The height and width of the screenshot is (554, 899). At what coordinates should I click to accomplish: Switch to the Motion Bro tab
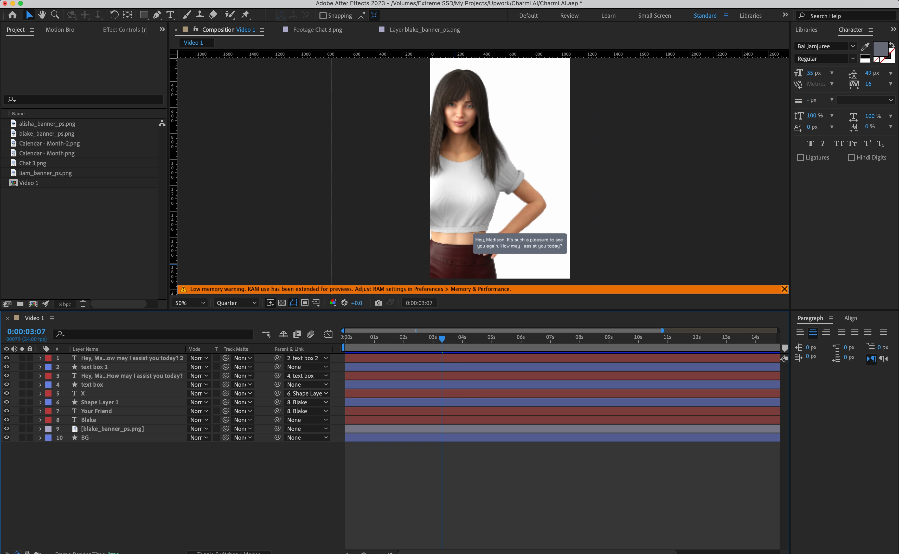click(60, 30)
